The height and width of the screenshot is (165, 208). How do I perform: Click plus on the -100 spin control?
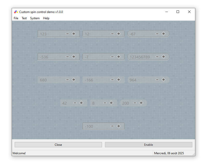(x=119, y=126)
